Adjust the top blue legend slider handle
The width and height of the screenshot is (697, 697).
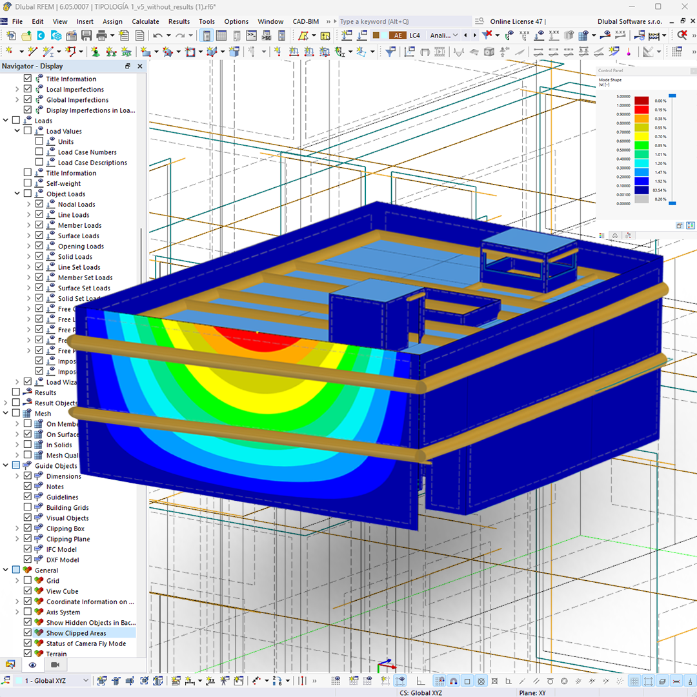[x=672, y=96]
